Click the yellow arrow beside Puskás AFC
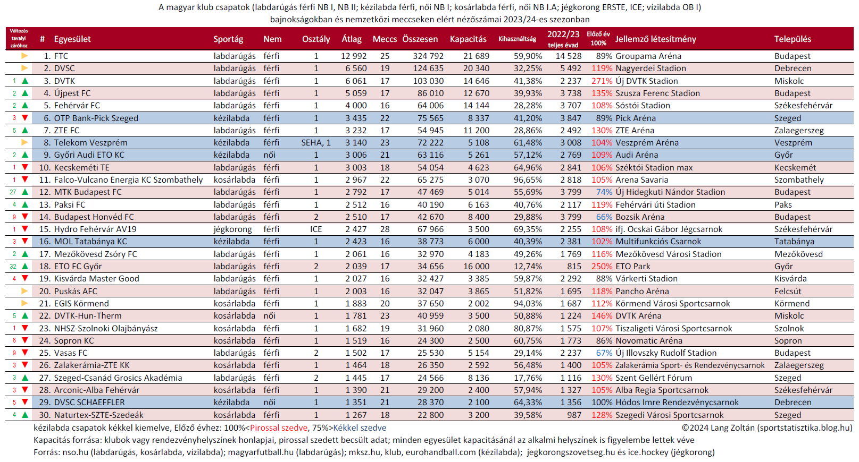859x462 pixels. [x=24, y=291]
